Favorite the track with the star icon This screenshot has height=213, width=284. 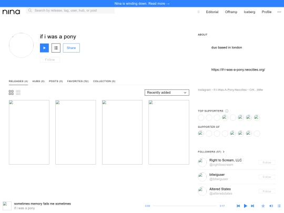tap(263, 206)
